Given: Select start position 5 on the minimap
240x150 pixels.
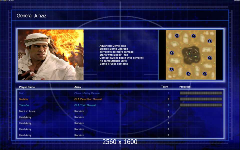Looking at the screenshot, I should click(x=177, y=36).
